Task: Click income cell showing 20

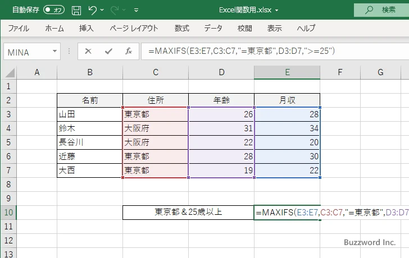Action: [287, 142]
